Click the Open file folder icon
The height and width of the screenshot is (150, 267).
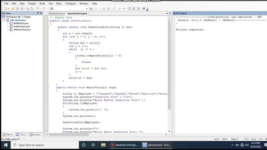point(13,8)
